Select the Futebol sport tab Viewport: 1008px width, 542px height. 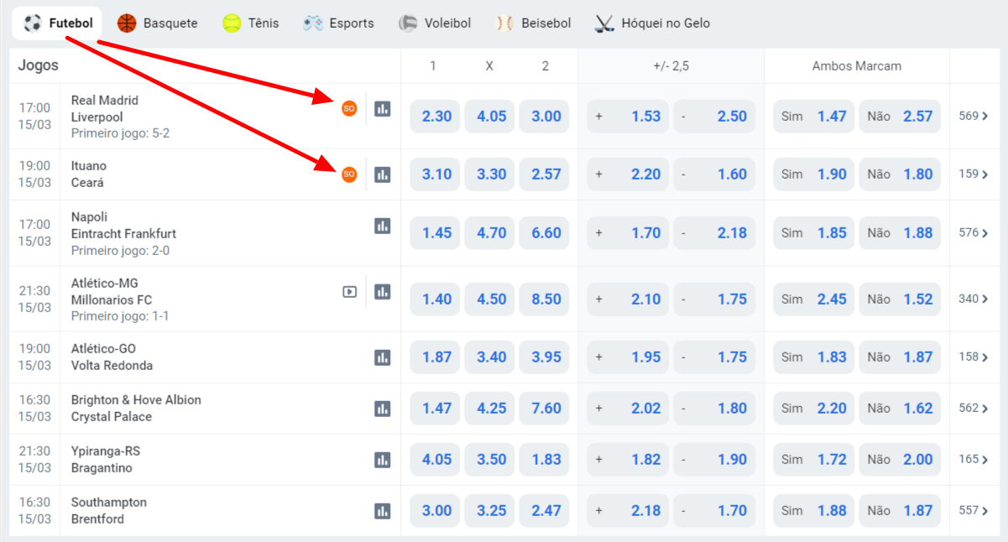[x=58, y=23]
